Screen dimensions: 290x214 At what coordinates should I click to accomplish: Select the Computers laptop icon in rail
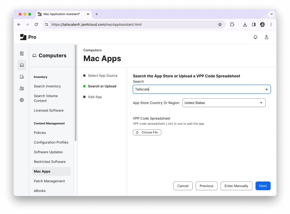(x=22, y=65)
